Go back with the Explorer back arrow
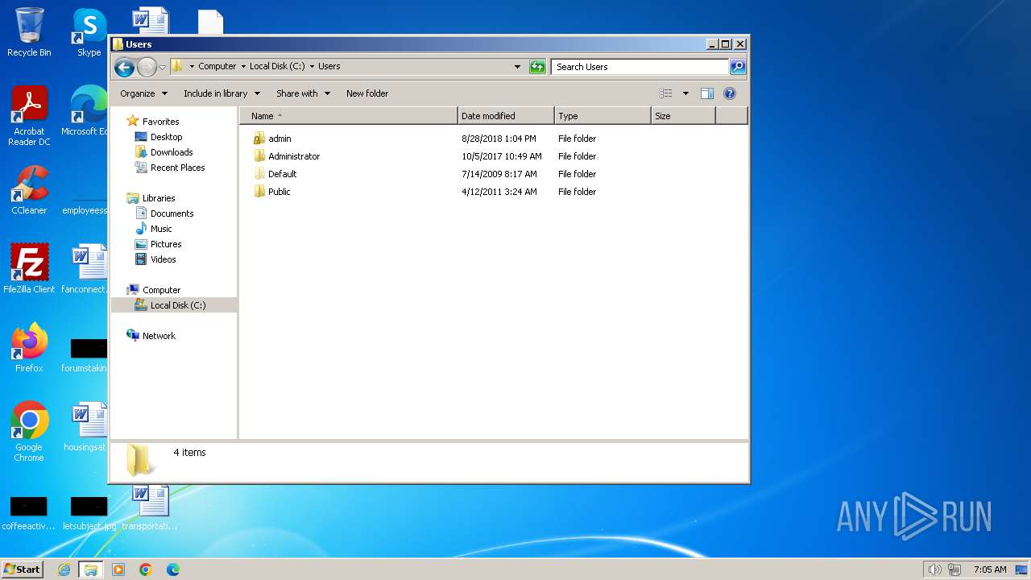This screenshot has height=580, width=1031. pos(124,67)
